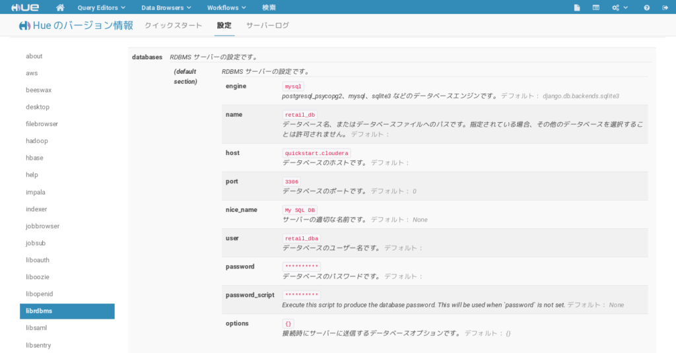Click the '{}' options value
This screenshot has width=676, height=353.
[x=288, y=324]
